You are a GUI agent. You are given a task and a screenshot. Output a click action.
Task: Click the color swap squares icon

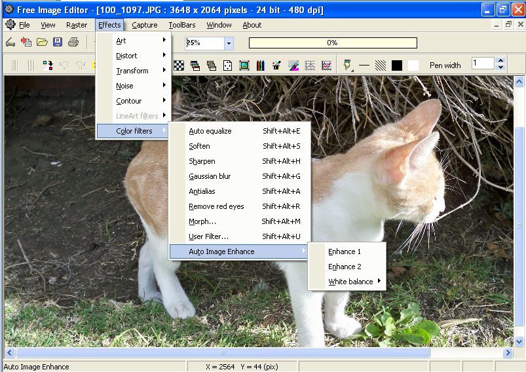48,65
